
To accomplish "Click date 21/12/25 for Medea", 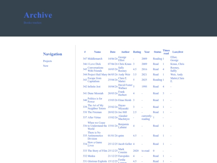I will coord(113,156).
